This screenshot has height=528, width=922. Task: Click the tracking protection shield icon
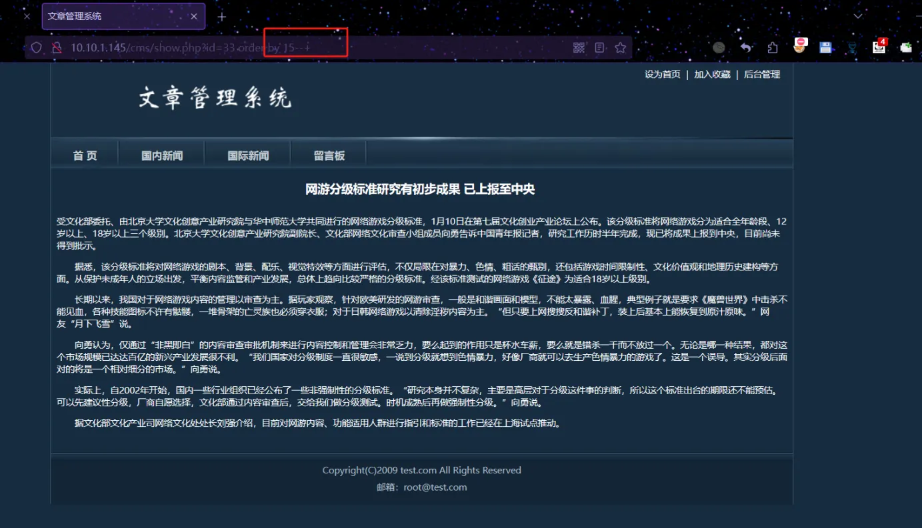tap(37, 48)
